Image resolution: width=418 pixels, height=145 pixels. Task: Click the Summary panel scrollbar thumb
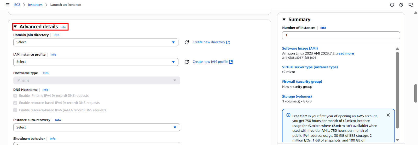tap(397, 90)
